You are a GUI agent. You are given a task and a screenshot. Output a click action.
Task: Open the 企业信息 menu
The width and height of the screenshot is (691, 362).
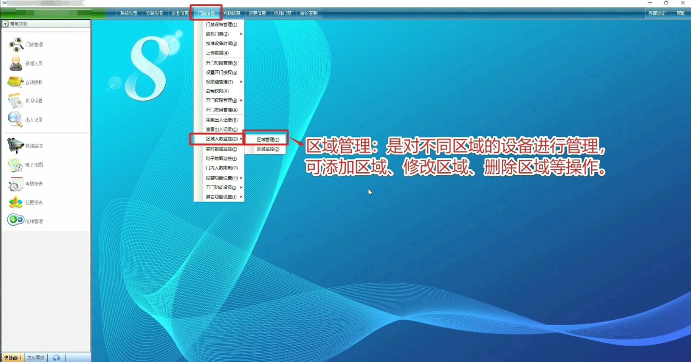[180, 13]
